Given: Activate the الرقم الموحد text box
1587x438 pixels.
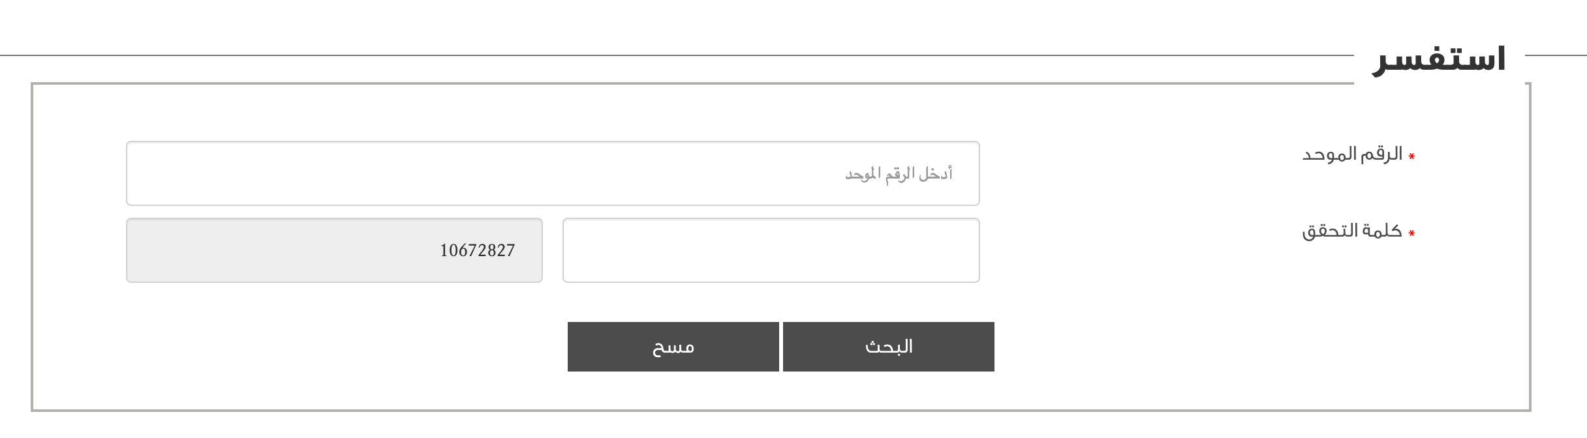Looking at the screenshot, I should [553, 173].
